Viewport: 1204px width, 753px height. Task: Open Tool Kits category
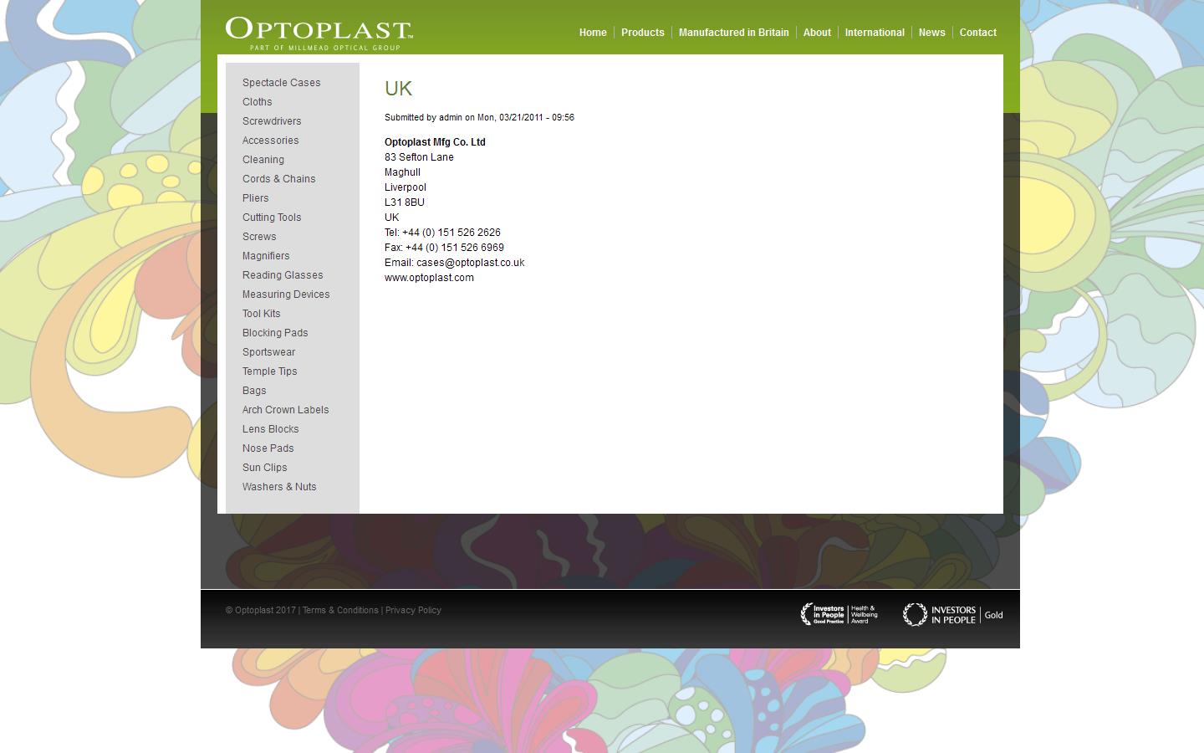point(262,314)
